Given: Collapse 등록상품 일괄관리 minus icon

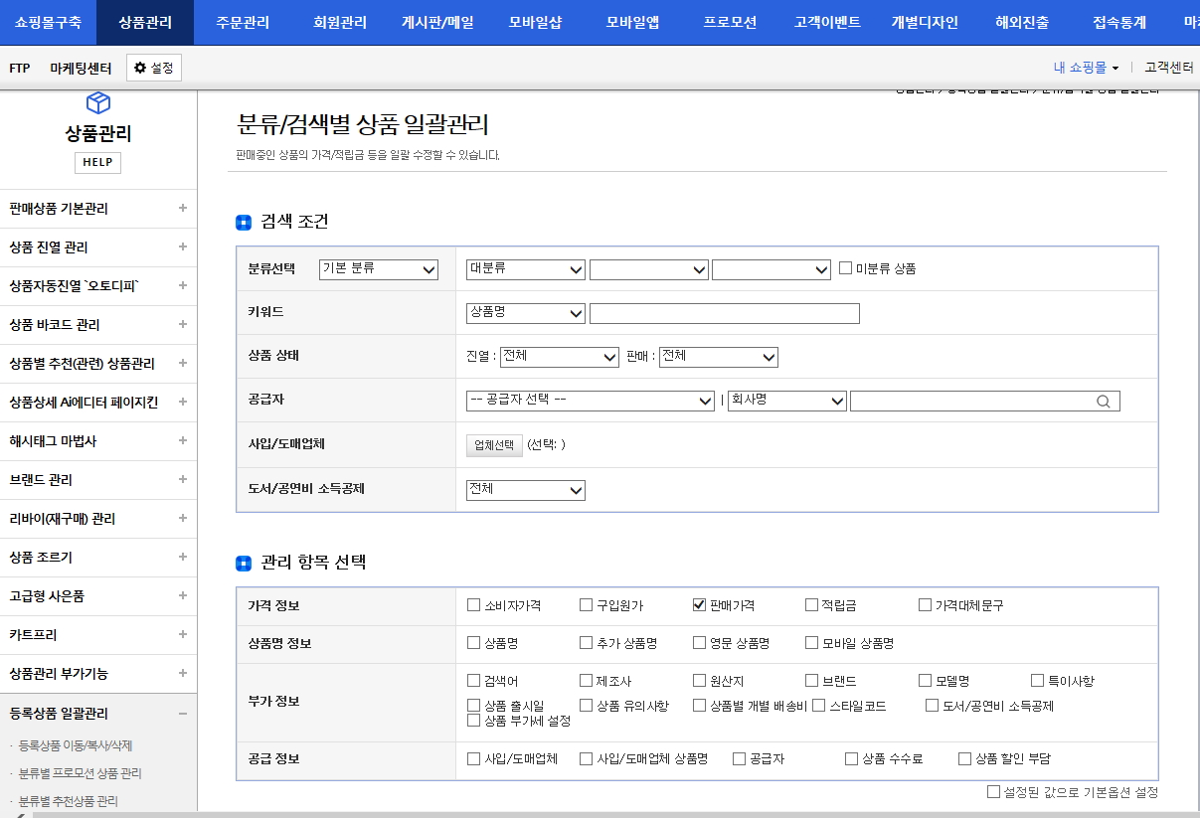Looking at the screenshot, I should pyautogui.click(x=182, y=713).
